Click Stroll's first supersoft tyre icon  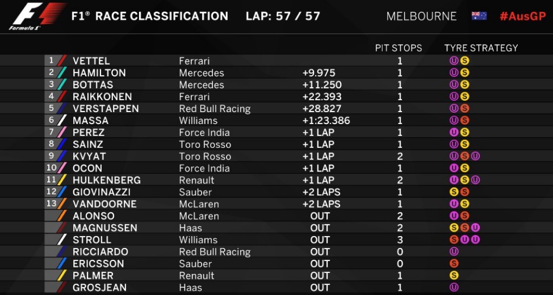454,240
